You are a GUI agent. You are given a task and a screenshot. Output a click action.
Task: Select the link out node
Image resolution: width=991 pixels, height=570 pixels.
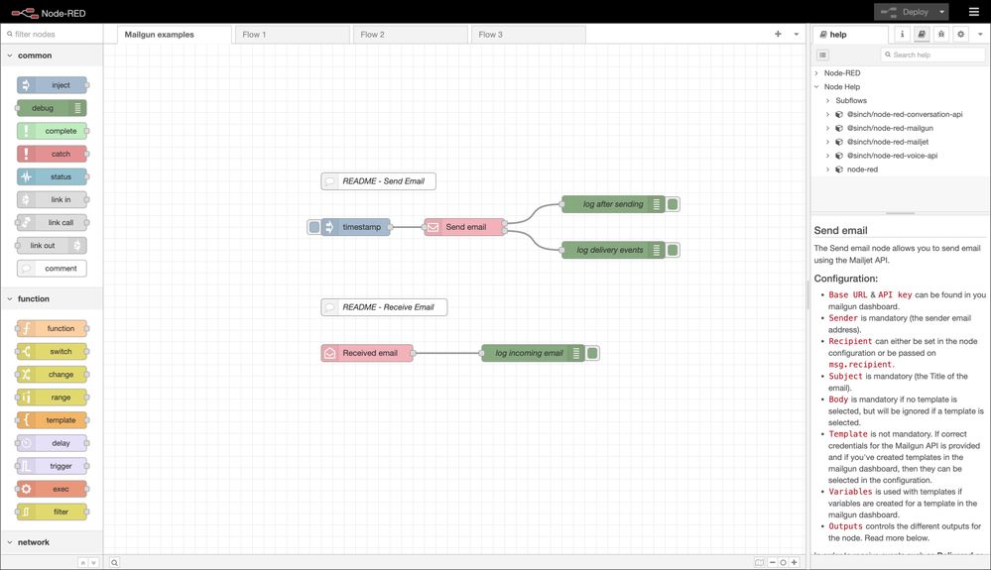pos(52,246)
